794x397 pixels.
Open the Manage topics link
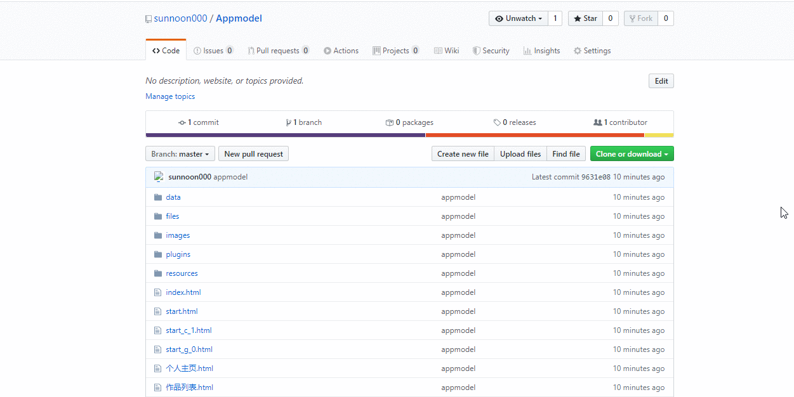pyautogui.click(x=170, y=96)
